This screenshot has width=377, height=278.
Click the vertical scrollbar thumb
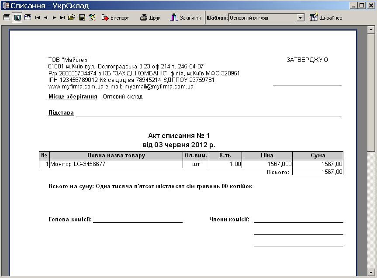tap(371, 92)
